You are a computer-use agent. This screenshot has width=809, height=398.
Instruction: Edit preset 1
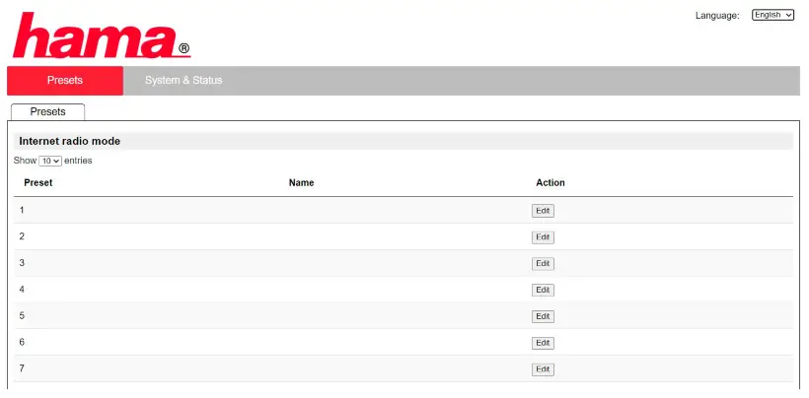click(543, 211)
